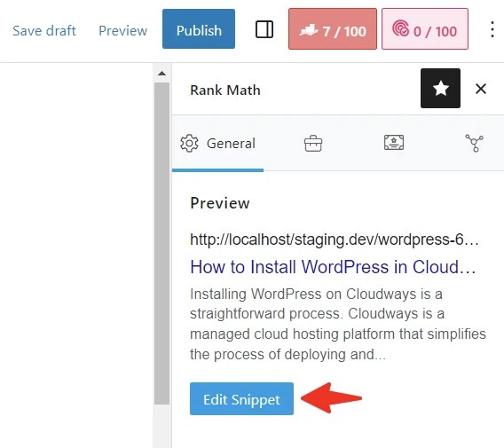
Task: Close the Rank Math panel
Action: click(481, 89)
